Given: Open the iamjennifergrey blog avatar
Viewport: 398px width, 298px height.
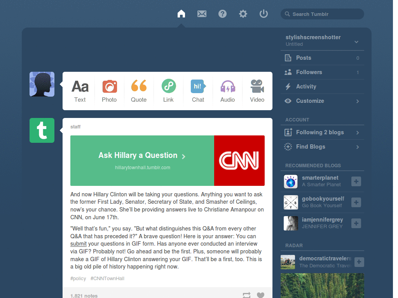Looking at the screenshot, I should point(291,223).
